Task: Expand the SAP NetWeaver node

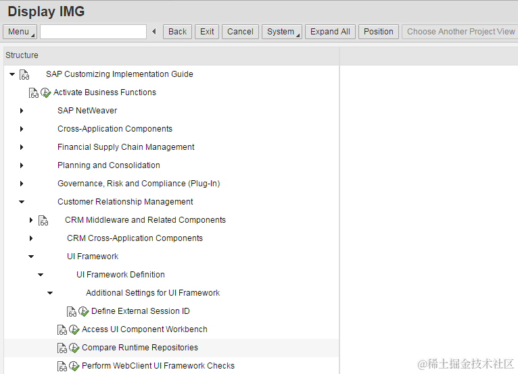Action: coord(22,111)
